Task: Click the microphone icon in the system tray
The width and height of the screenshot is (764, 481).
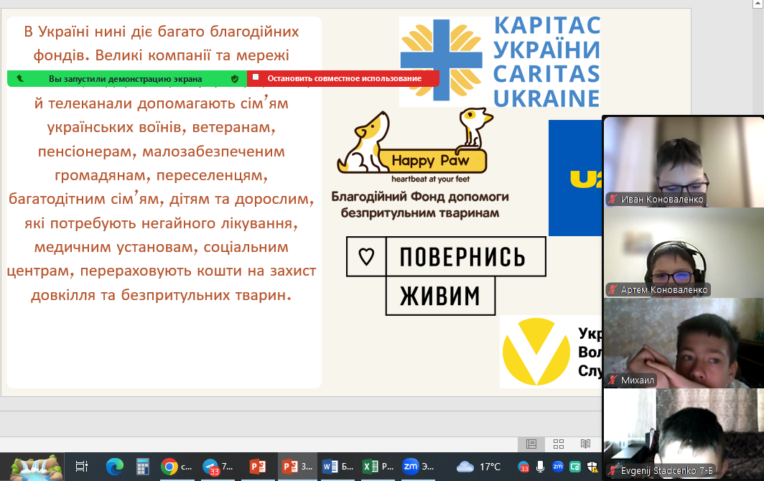Action: click(541, 467)
